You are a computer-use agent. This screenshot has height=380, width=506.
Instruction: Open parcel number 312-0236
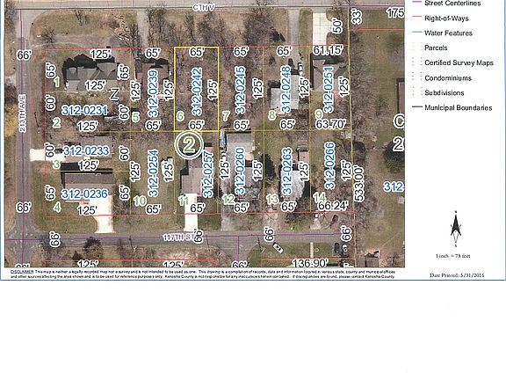tap(84, 194)
